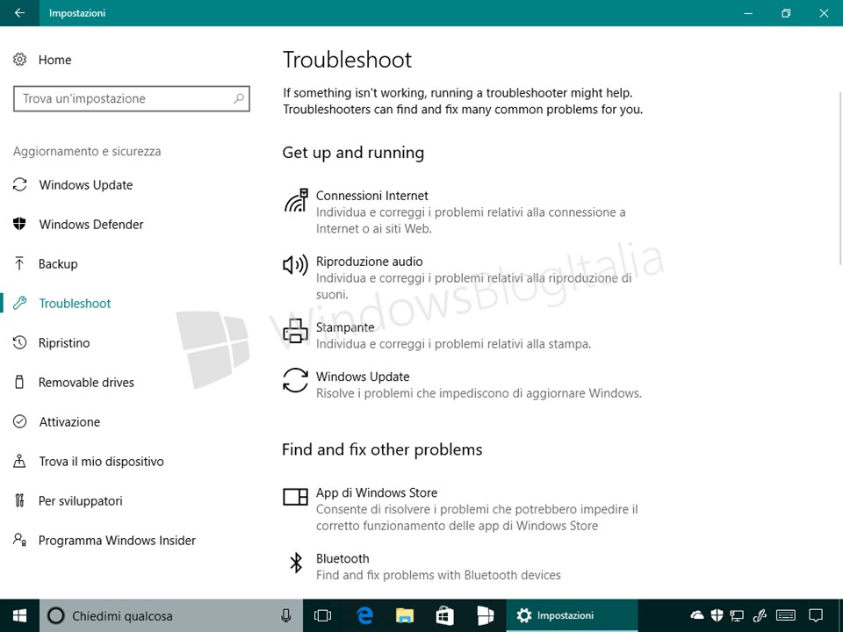843x632 pixels.
Task: Open the Store app from taskbar
Action: [444, 616]
